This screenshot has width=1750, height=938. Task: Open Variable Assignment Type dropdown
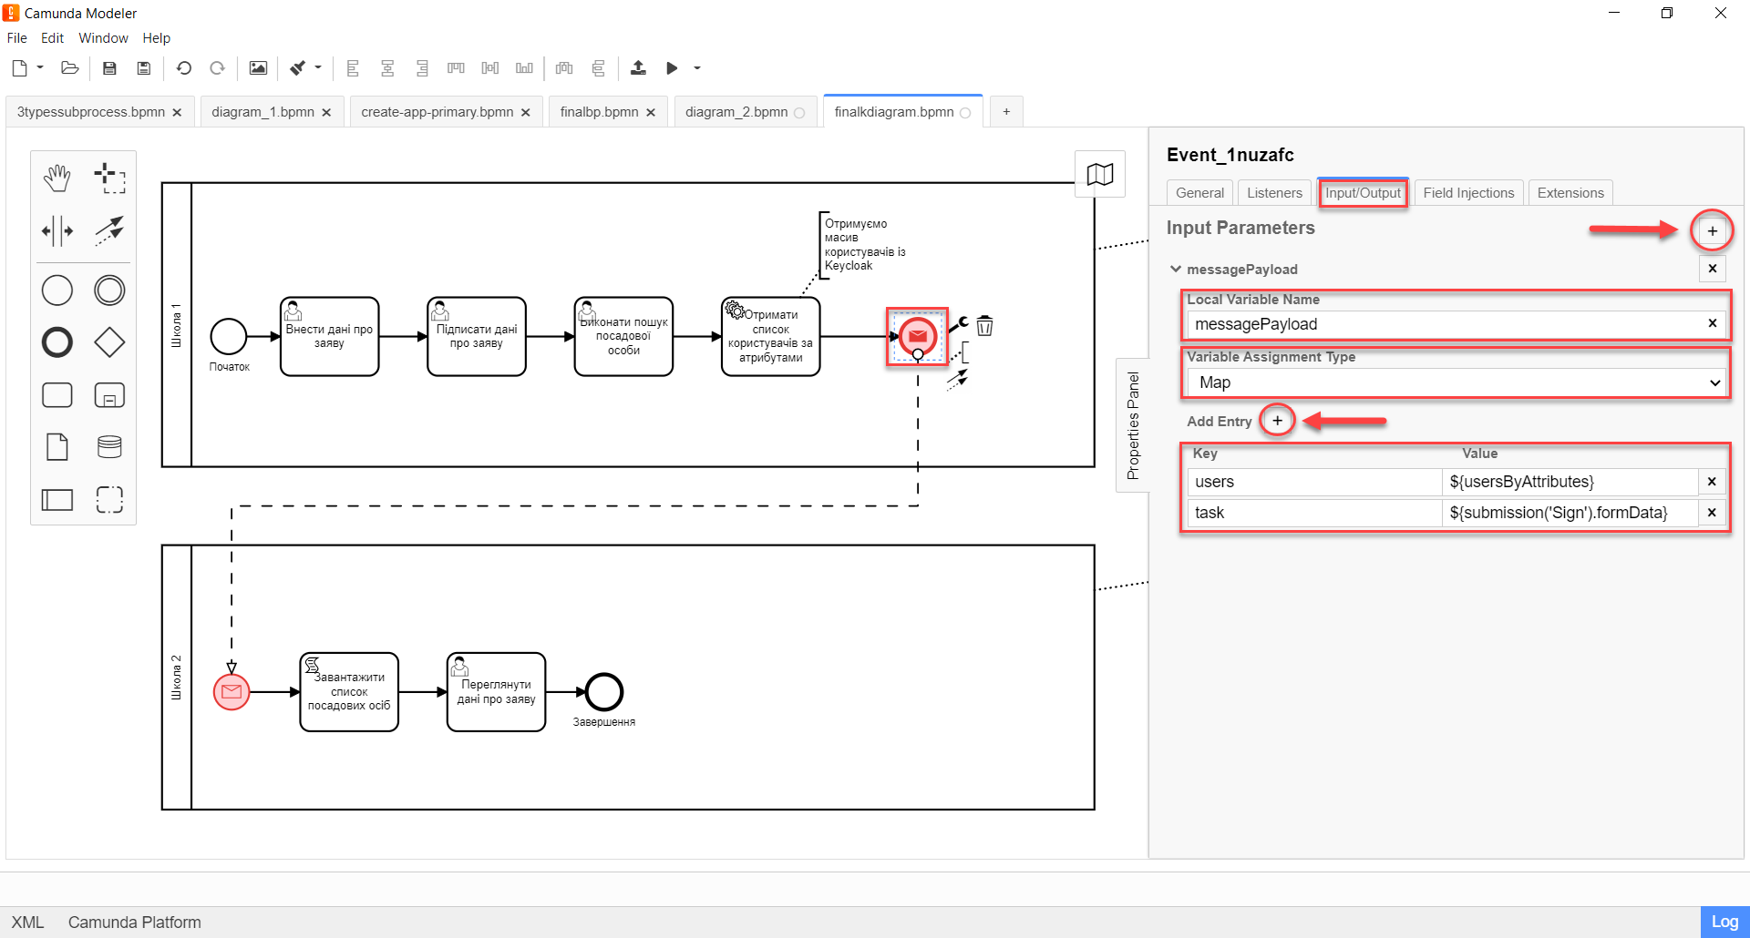pyautogui.click(x=1457, y=382)
